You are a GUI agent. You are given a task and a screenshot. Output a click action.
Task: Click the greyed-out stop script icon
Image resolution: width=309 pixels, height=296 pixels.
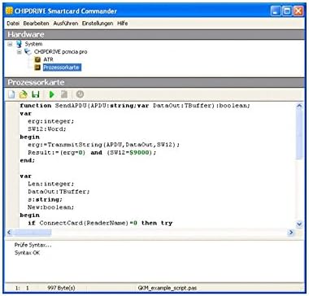point(64,94)
